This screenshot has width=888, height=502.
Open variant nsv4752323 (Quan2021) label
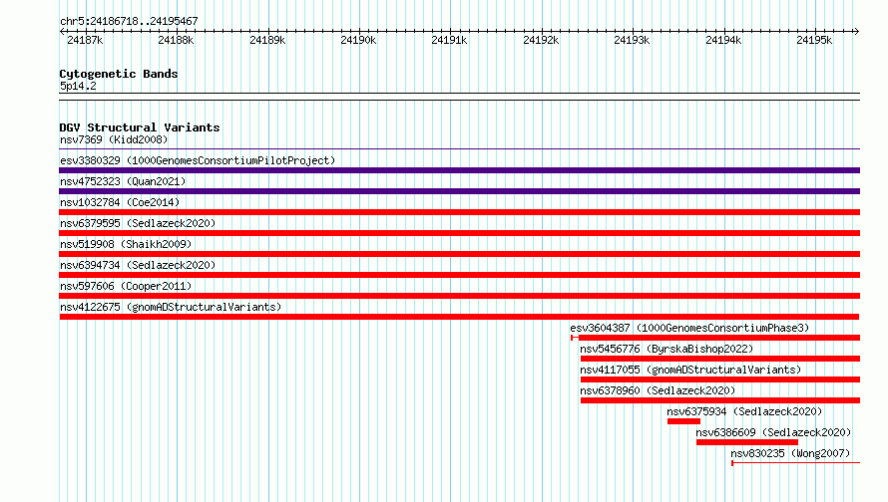pos(123,181)
